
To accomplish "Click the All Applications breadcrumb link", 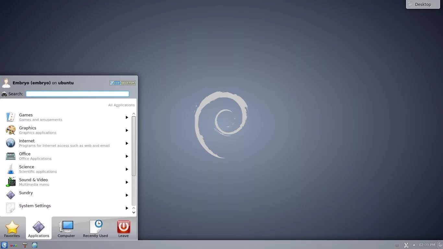I will [122, 105].
